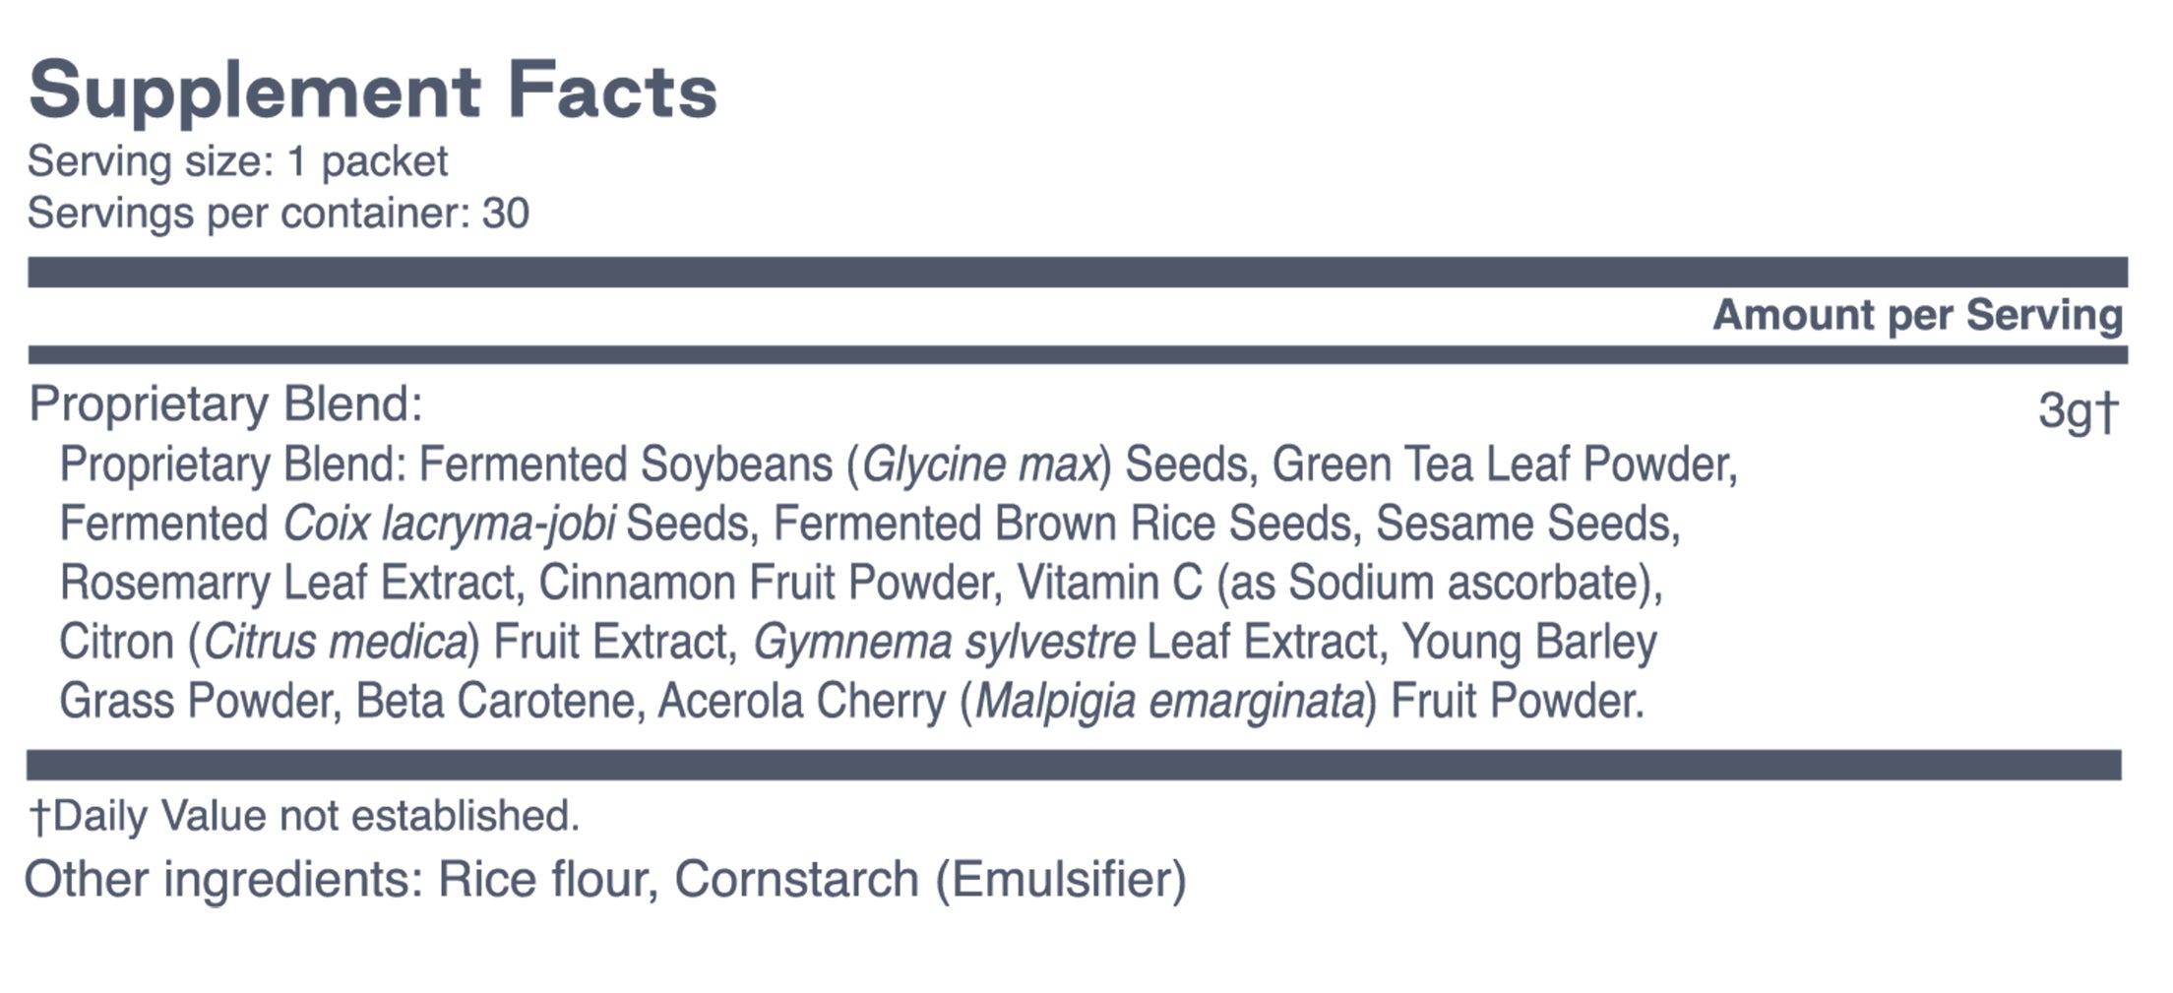This screenshot has width=2173, height=993.
Task: Click italic Citrus medica text
Action: tap(335, 642)
